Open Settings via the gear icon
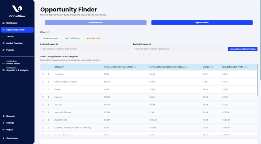 pos(3,123)
